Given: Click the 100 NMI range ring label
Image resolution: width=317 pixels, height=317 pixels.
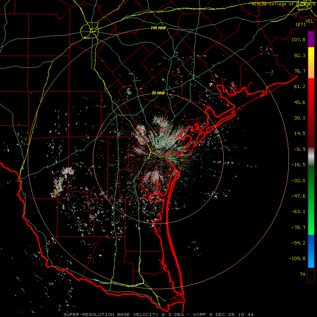Looking at the screenshot, I should click(158, 28).
